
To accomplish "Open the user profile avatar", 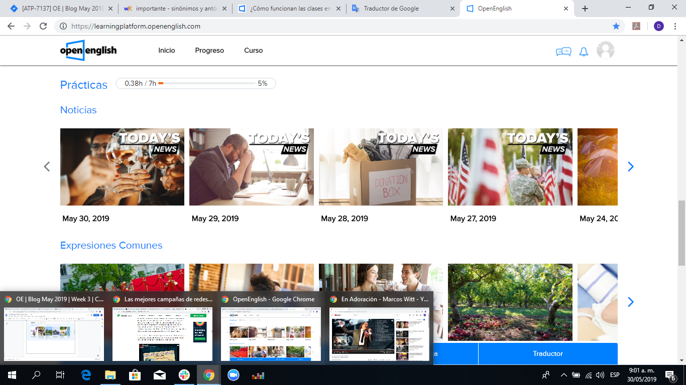I will (605, 51).
